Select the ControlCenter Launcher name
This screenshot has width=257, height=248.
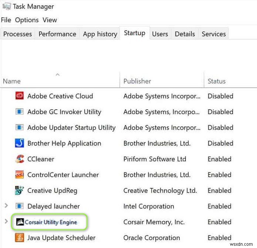click(63, 175)
